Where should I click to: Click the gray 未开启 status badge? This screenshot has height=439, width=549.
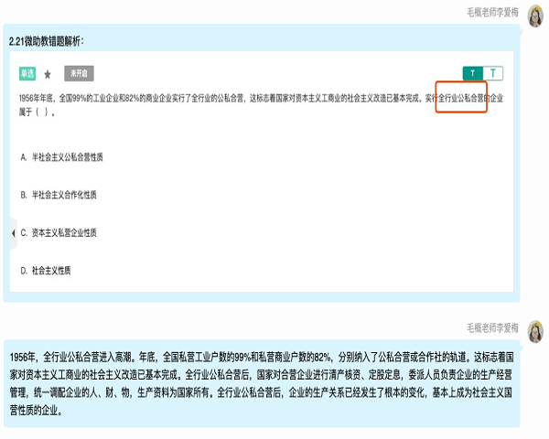79,73
